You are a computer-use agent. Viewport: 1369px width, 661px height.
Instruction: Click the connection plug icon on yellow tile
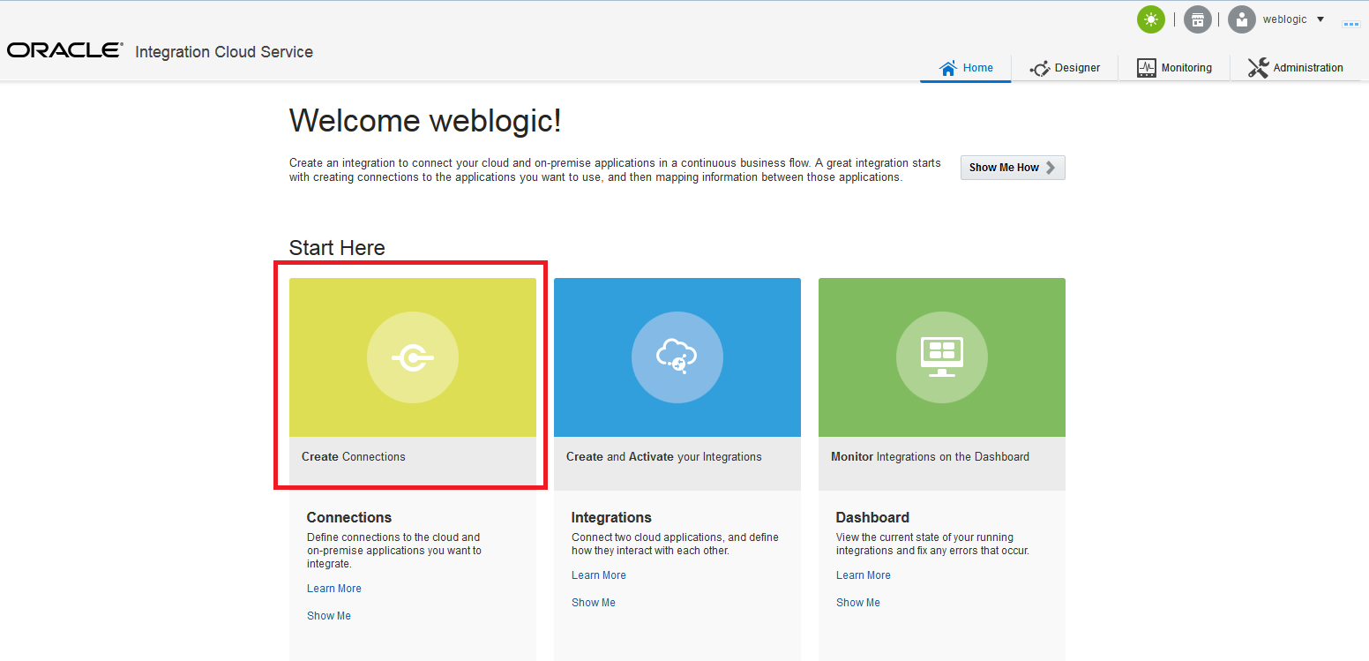tap(412, 357)
